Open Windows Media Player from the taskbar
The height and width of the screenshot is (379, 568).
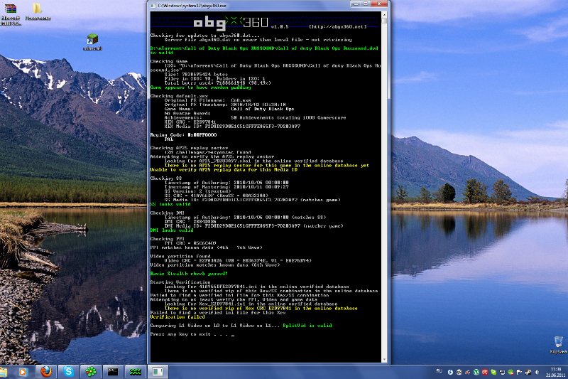24,371
